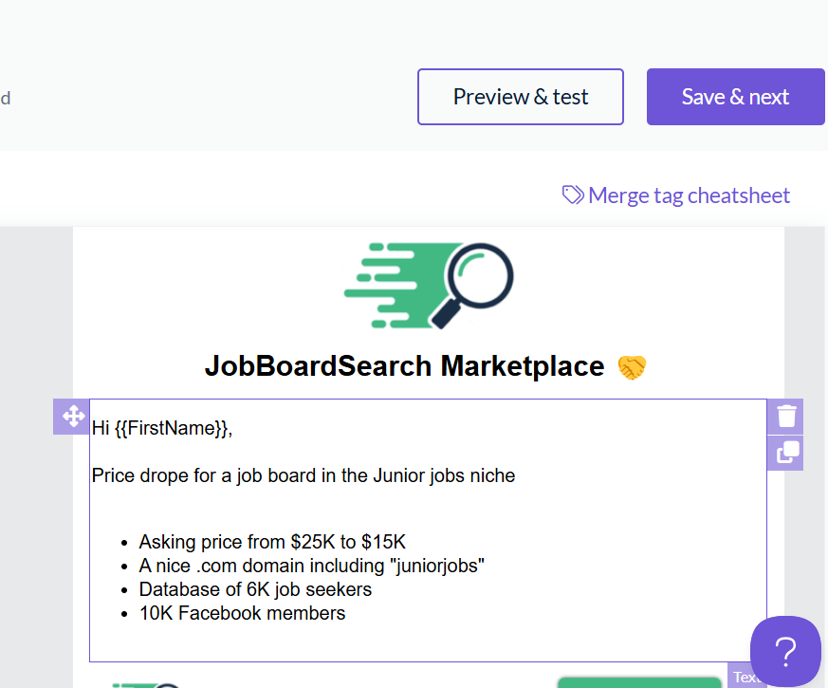Click the 'Asking price from $25K to $15K' bullet
This screenshot has height=688, width=828.
tap(272, 542)
